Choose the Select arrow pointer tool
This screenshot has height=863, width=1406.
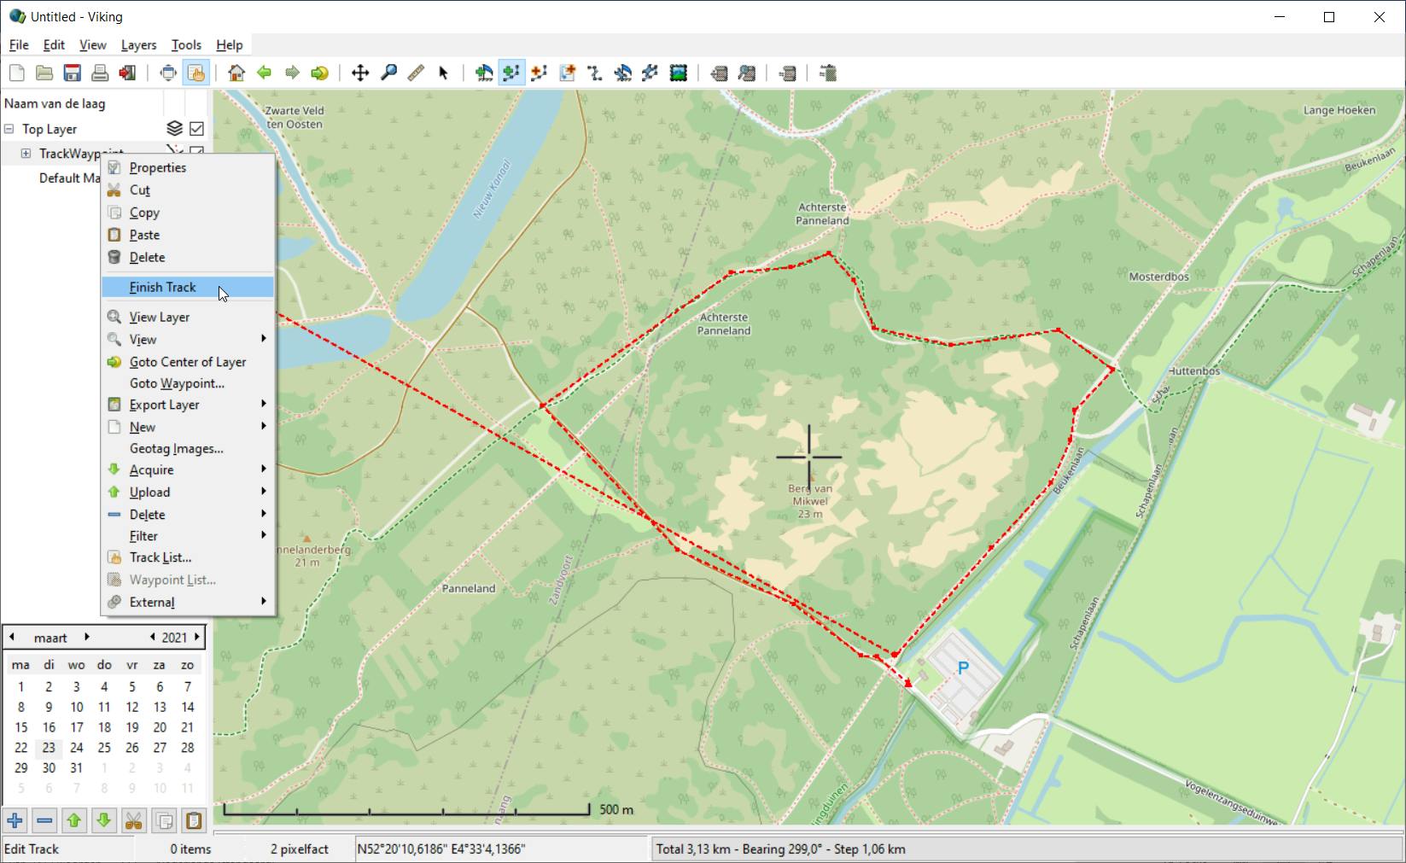(443, 73)
